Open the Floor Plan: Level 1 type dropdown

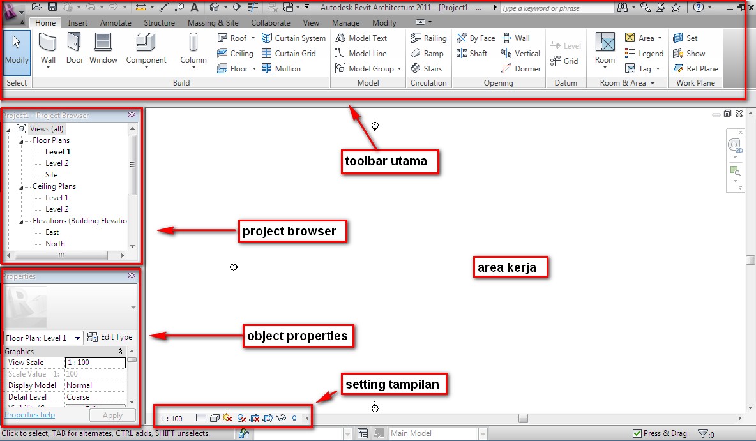(77, 338)
